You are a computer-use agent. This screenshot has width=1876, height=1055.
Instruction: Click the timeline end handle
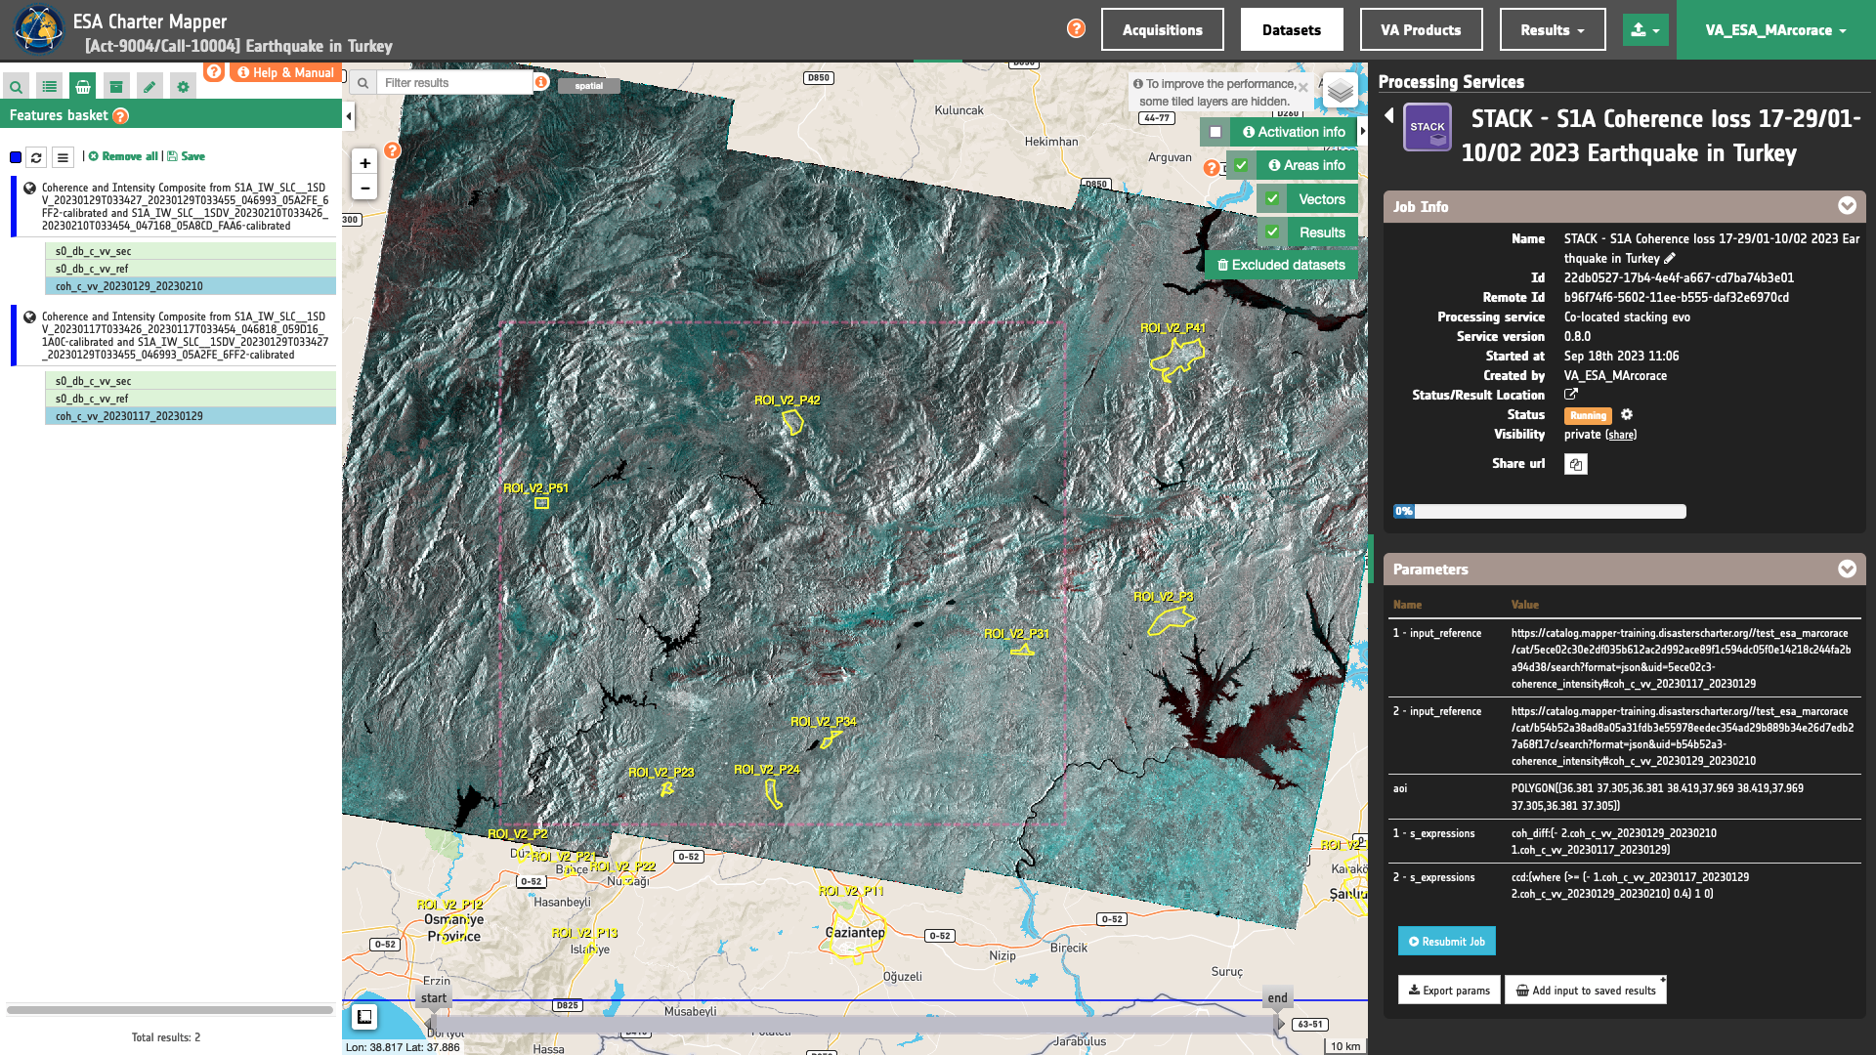pos(1277,998)
